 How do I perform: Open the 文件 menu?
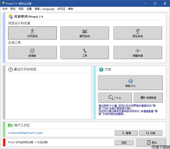[x=5, y=9]
